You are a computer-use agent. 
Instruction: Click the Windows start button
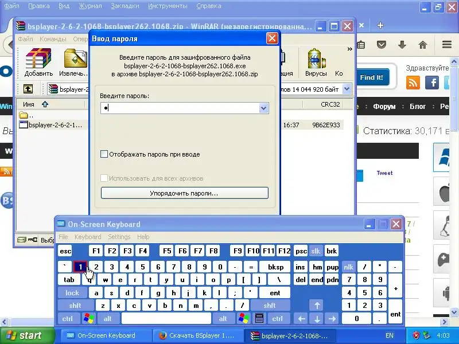[x=27, y=335]
